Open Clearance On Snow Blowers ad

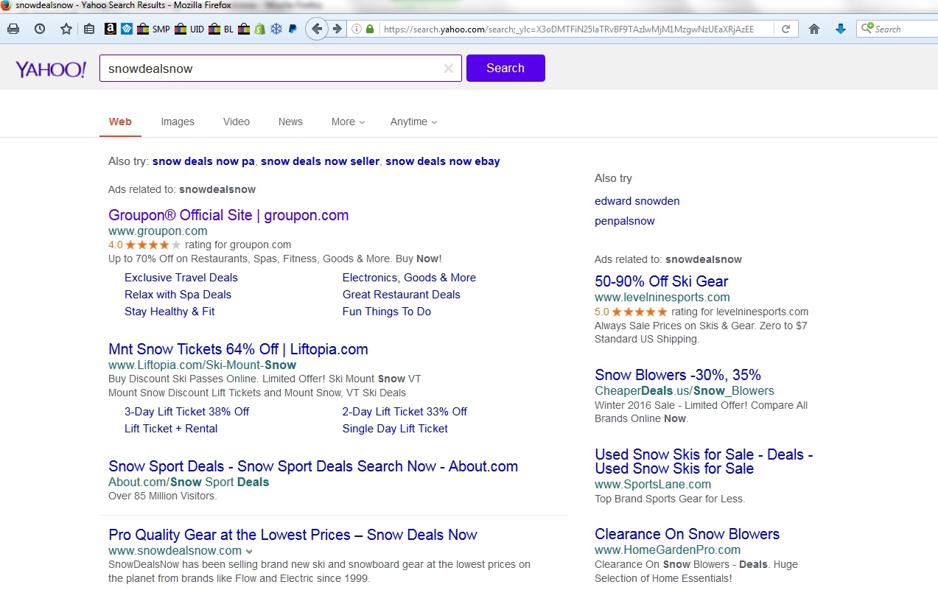click(687, 534)
